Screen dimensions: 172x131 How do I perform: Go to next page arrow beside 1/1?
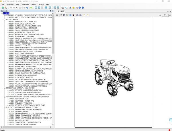click(x=170, y=15)
